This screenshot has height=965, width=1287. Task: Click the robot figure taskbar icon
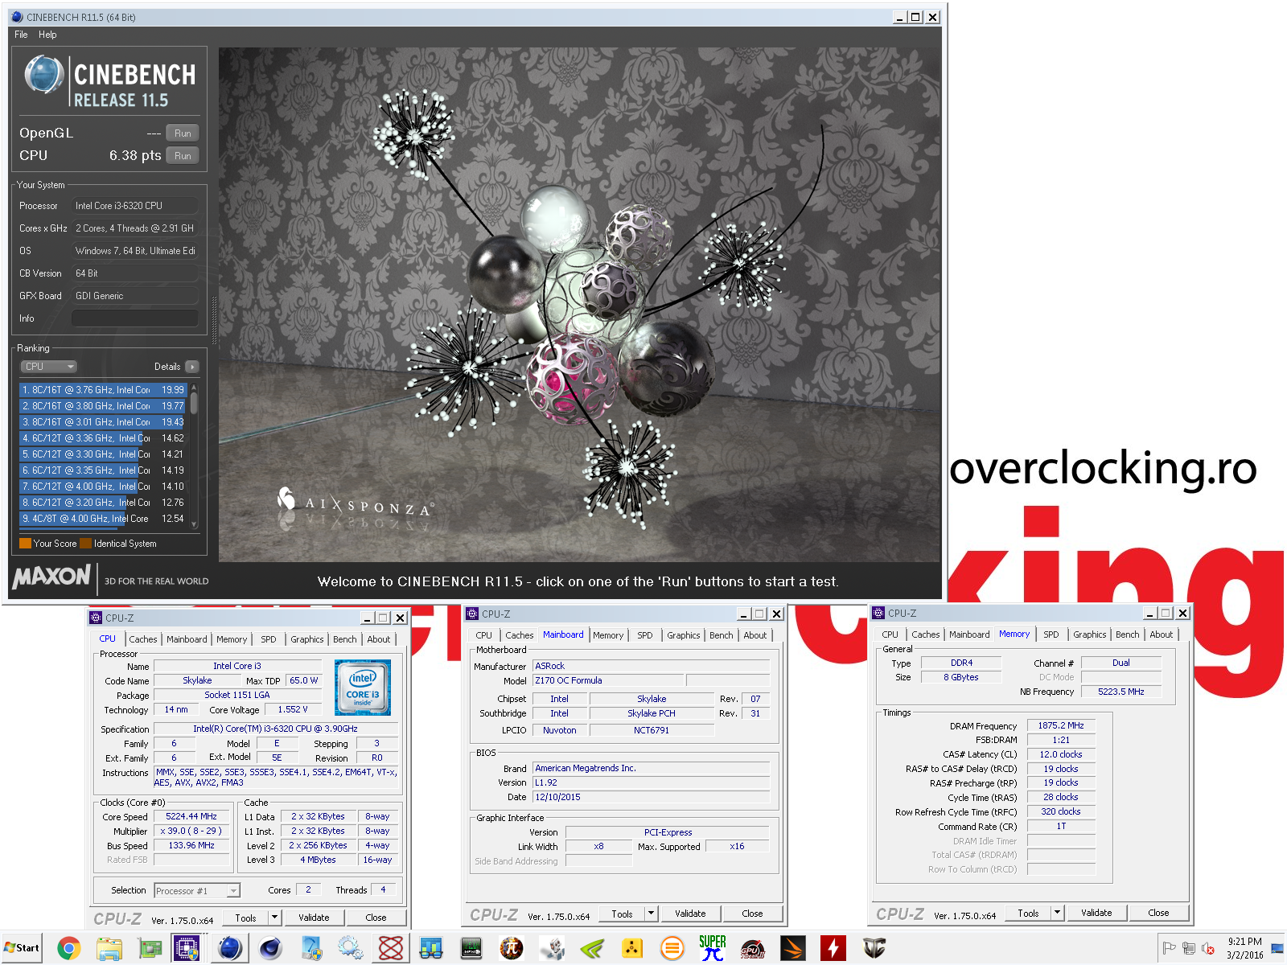[552, 949]
